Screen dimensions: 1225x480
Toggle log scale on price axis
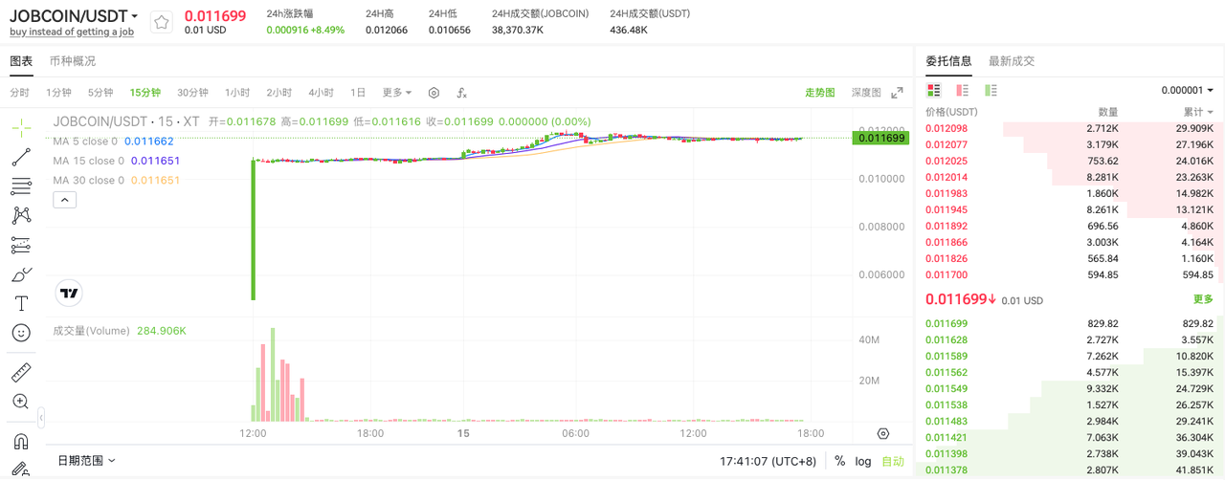[x=863, y=461]
